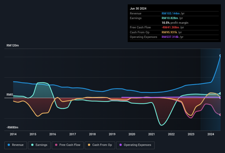225x153 pixels.
Task: Click the RM537.318k operating expenses value
Action: [170, 37]
